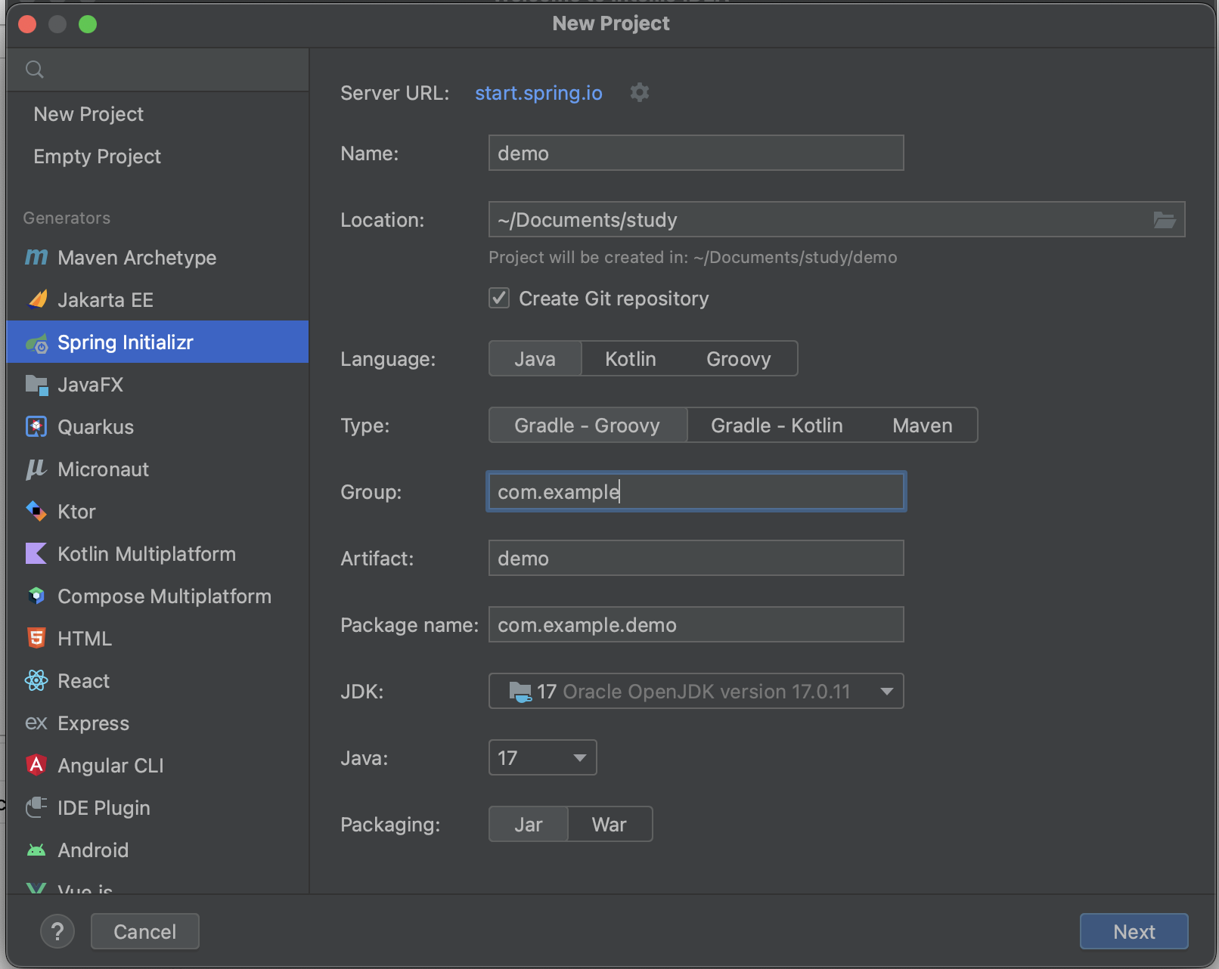
Task: Choose Gradle - Groovy build type
Action: [588, 426]
